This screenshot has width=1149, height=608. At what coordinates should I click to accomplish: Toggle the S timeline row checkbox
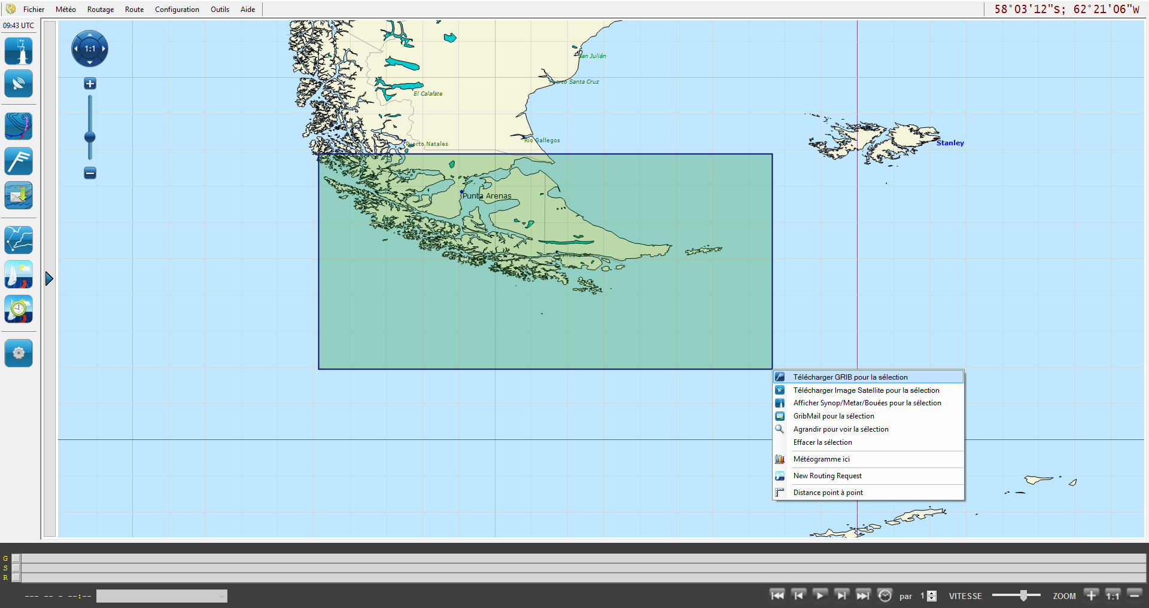pyautogui.click(x=16, y=568)
